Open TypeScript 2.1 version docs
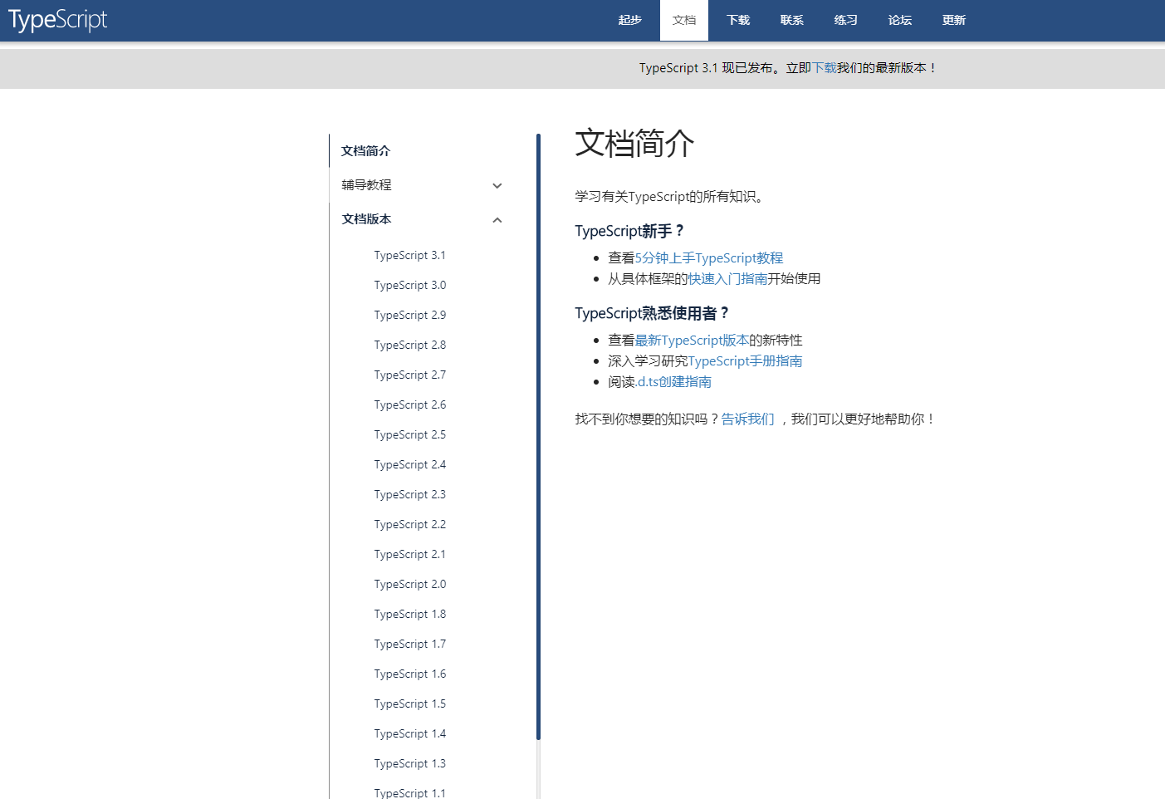Viewport: 1165px width, 799px height. [410, 554]
